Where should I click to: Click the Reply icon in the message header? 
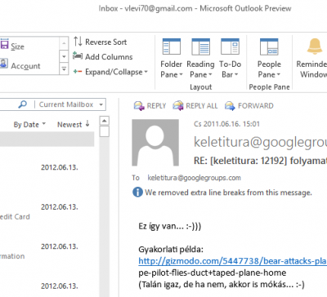(x=139, y=106)
